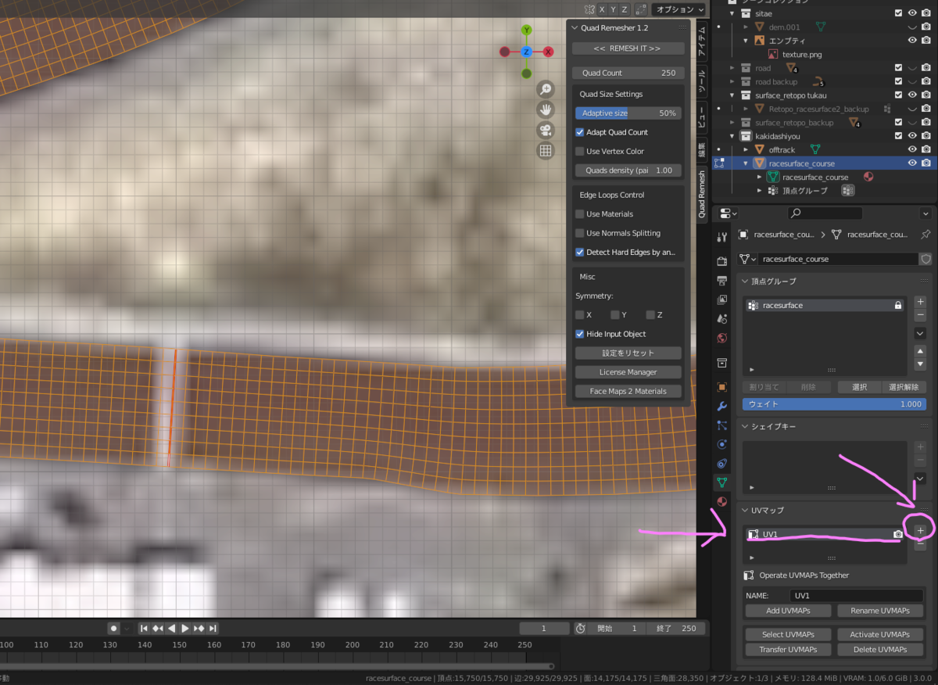Open the Physics properties icon

(721, 444)
